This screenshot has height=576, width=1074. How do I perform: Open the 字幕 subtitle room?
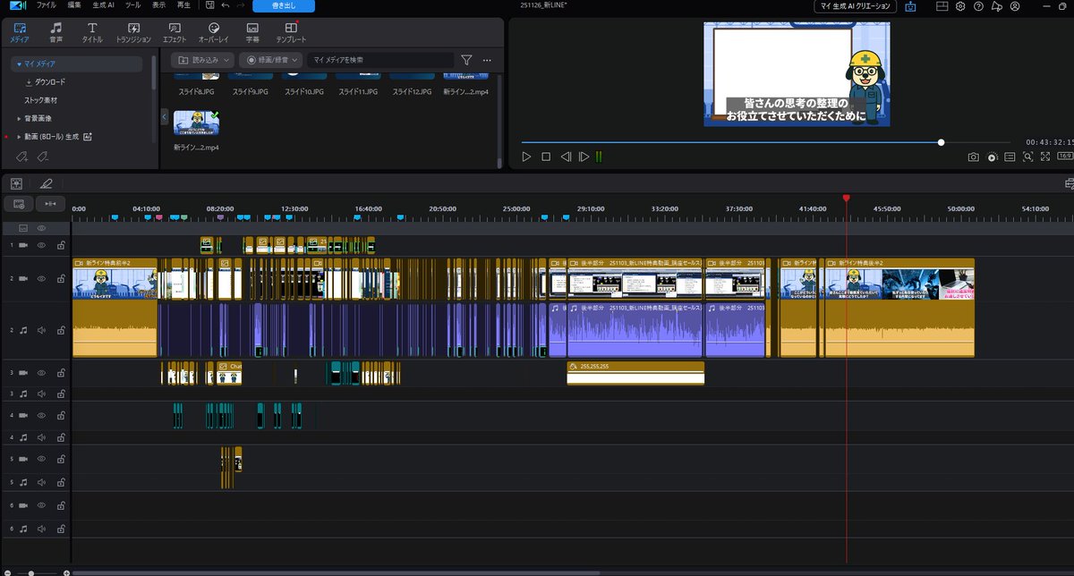click(252, 32)
